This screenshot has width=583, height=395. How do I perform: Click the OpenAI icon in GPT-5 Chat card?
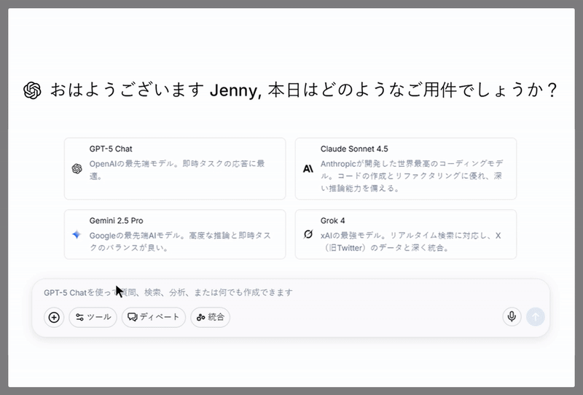pos(77,169)
